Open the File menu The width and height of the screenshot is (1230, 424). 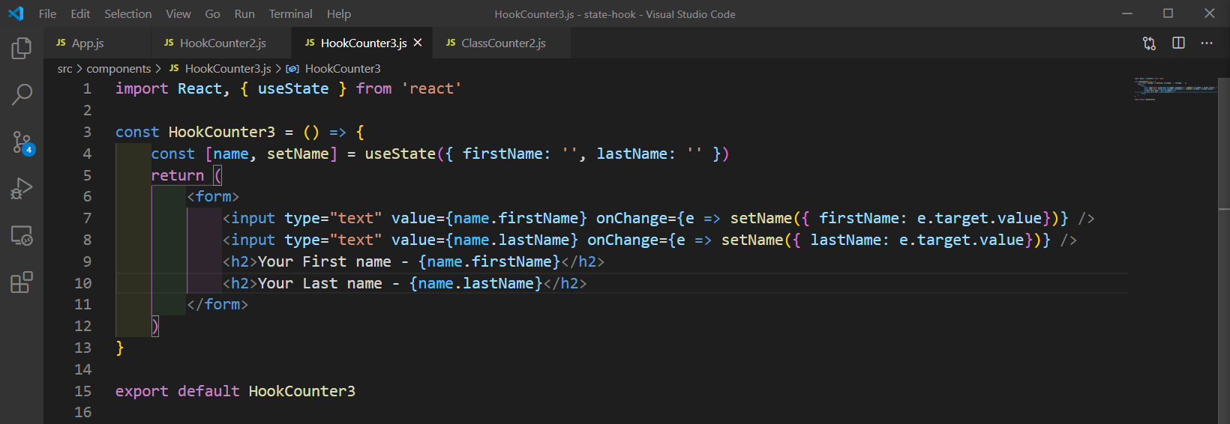pyautogui.click(x=47, y=13)
